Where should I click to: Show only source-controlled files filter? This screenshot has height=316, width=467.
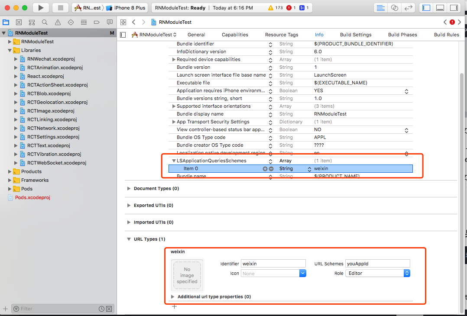point(109,309)
